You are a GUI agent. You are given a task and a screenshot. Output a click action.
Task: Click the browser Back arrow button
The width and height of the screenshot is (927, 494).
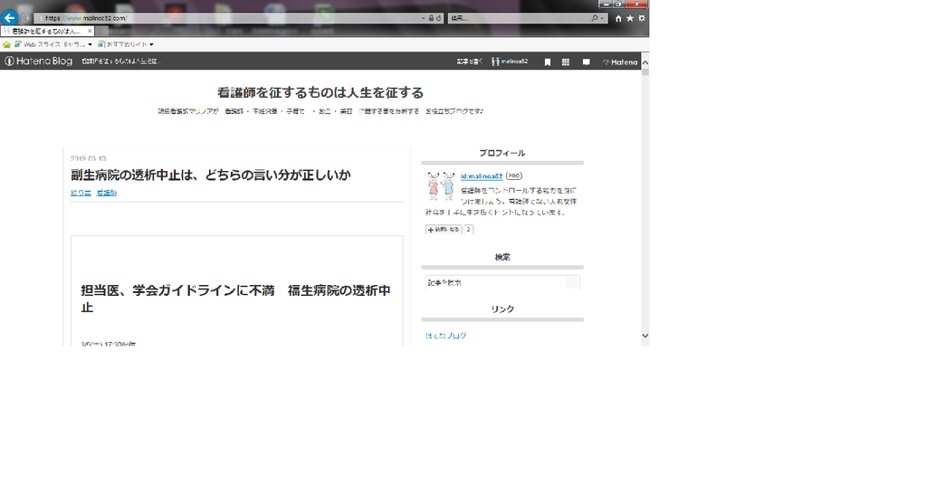click(9, 18)
